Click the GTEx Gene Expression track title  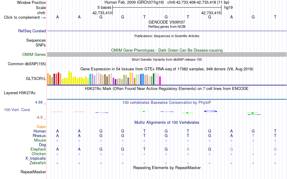[x=167, y=69]
